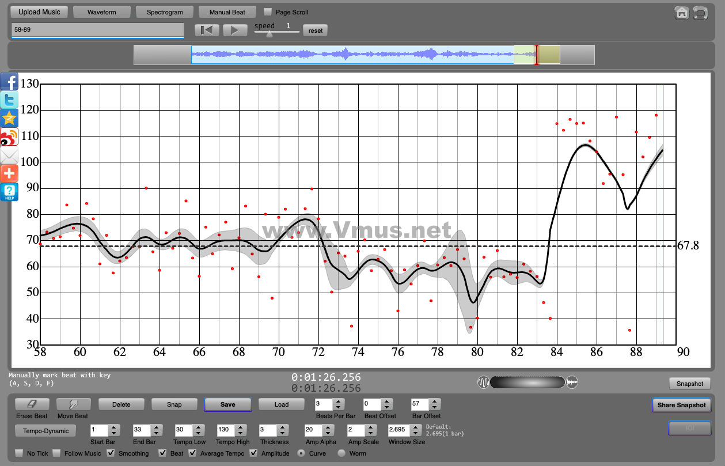Viewport: 725px width, 466px height.
Task: Click the speed slider handle
Action: coord(269,34)
